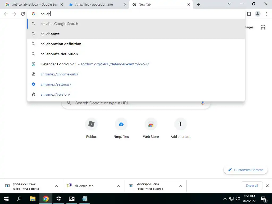Open the notification center icon

[263, 199]
